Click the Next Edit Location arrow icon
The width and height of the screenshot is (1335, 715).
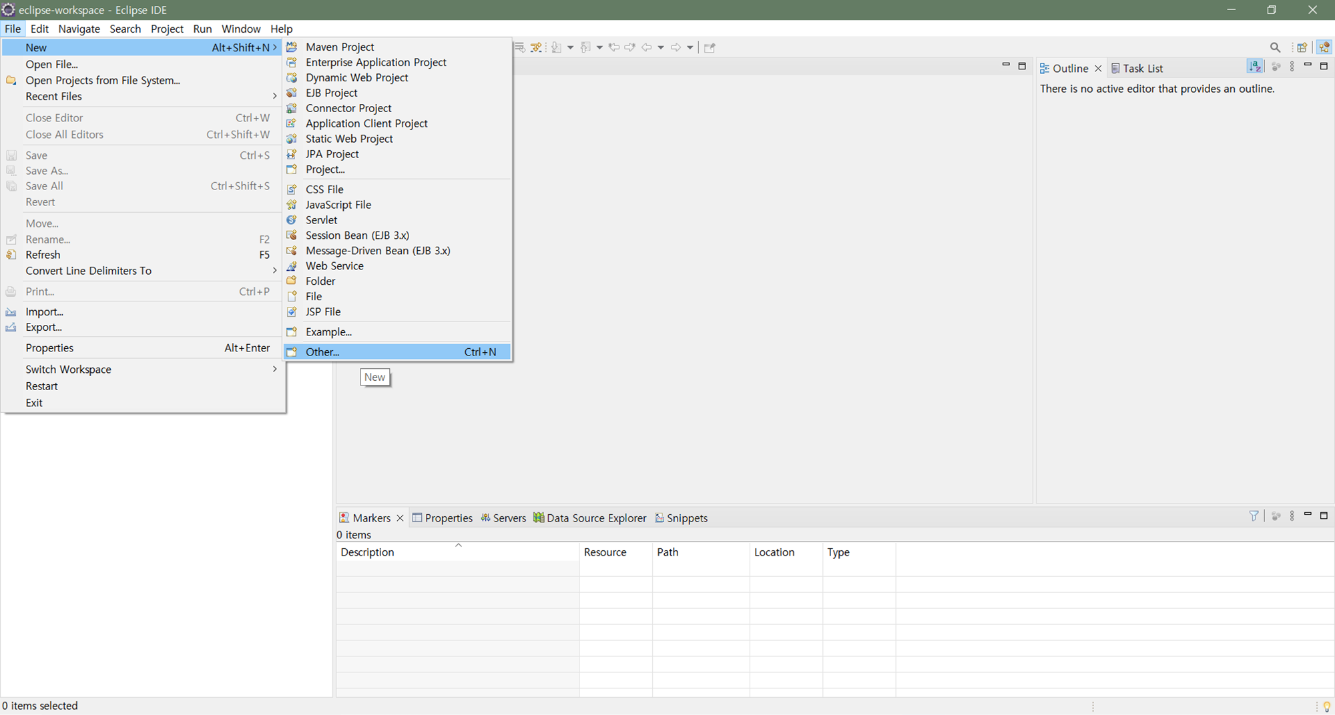[x=629, y=47]
